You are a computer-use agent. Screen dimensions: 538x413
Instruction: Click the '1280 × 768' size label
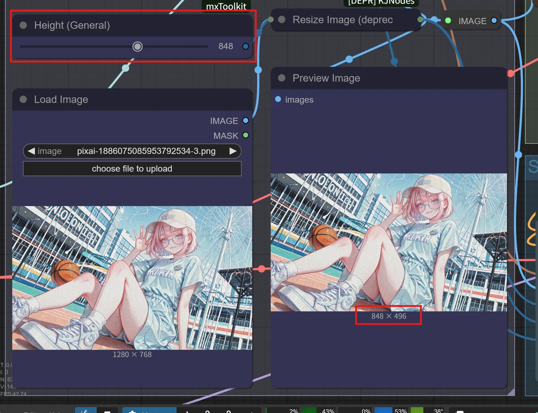(x=132, y=354)
